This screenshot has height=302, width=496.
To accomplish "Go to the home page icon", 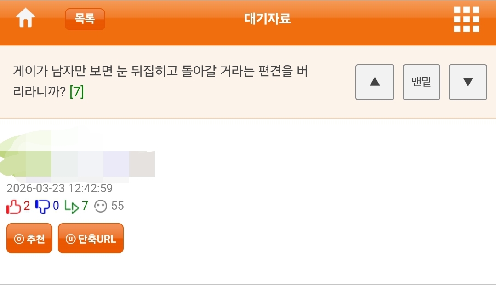I will (26, 19).
